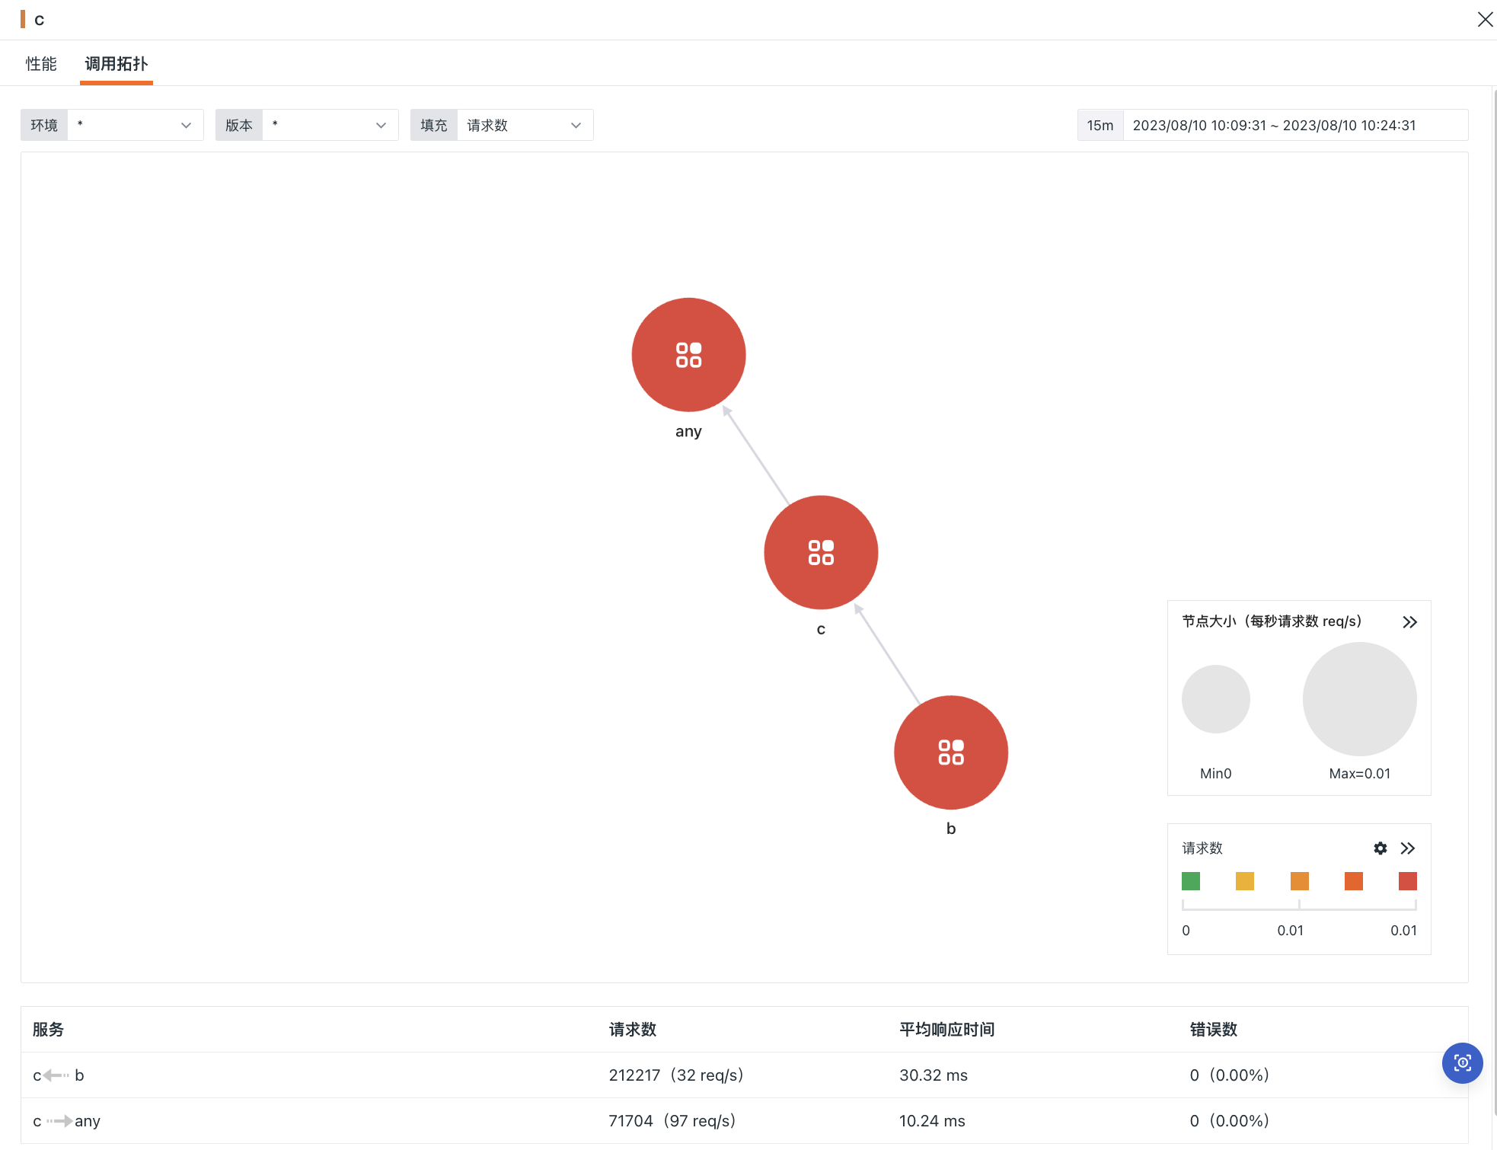Open request count legend settings gear
Viewport: 1497px width, 1150px height.
coord(1380,848)
